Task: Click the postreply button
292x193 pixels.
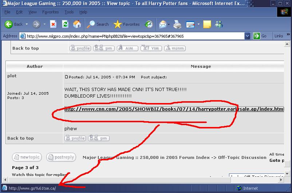Action: tap(61, 157)
